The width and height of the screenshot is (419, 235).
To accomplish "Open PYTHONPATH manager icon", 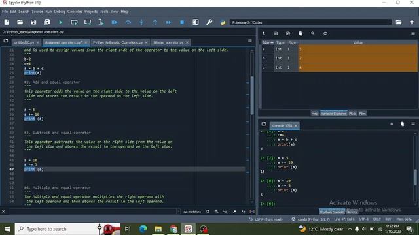I will click(223, 22).
